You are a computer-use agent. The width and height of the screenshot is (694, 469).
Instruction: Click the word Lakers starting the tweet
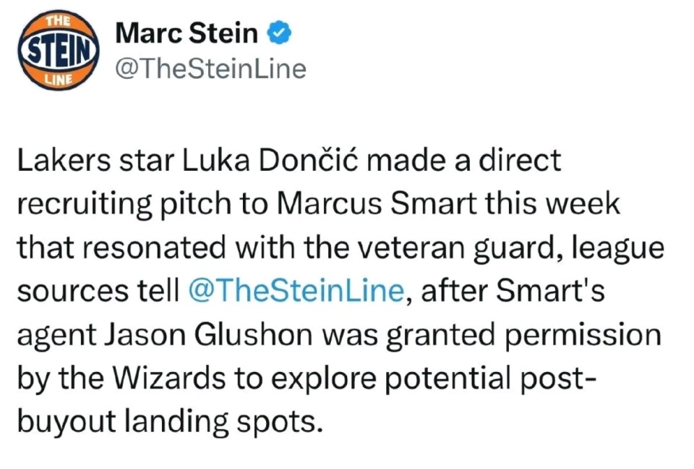[64, 161]
